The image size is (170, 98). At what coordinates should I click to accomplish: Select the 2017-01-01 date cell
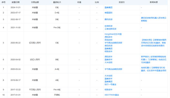coord(15,95)
